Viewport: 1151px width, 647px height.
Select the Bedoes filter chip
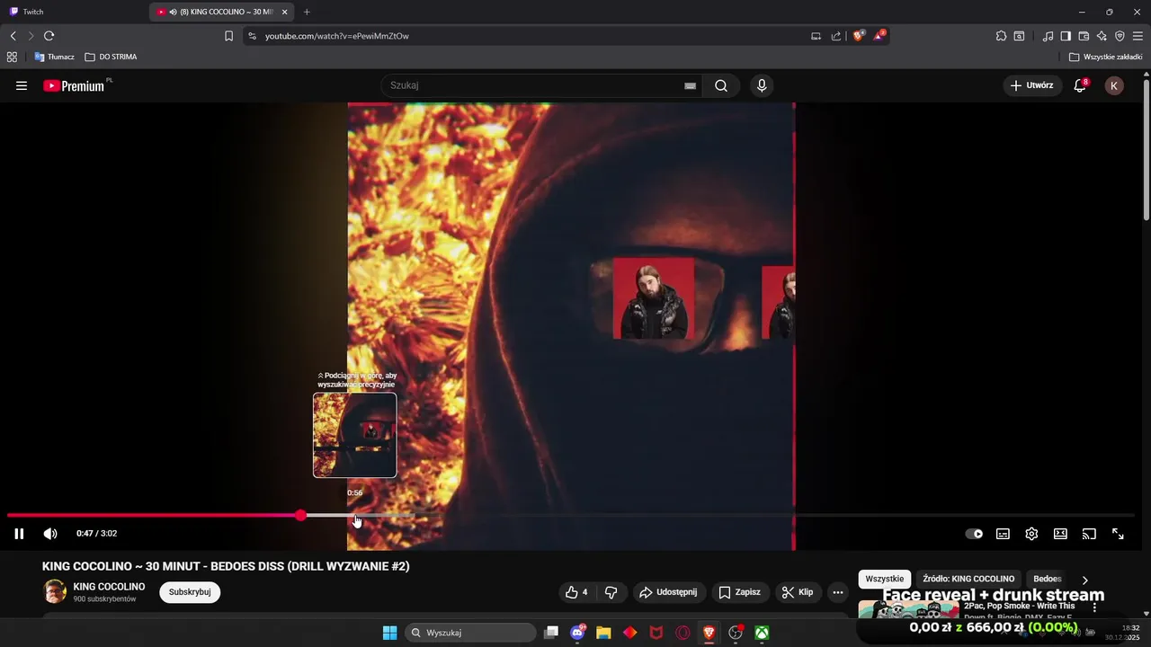point(1048,580)
